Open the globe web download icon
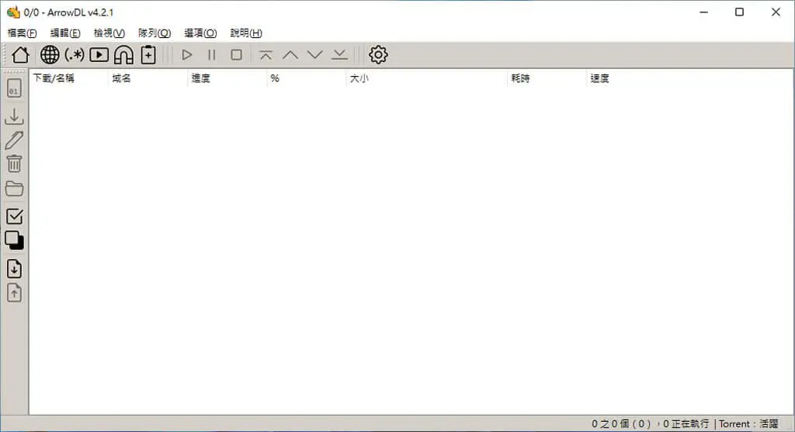Screen dimensions: 795x432 click(x=50, y=55)
